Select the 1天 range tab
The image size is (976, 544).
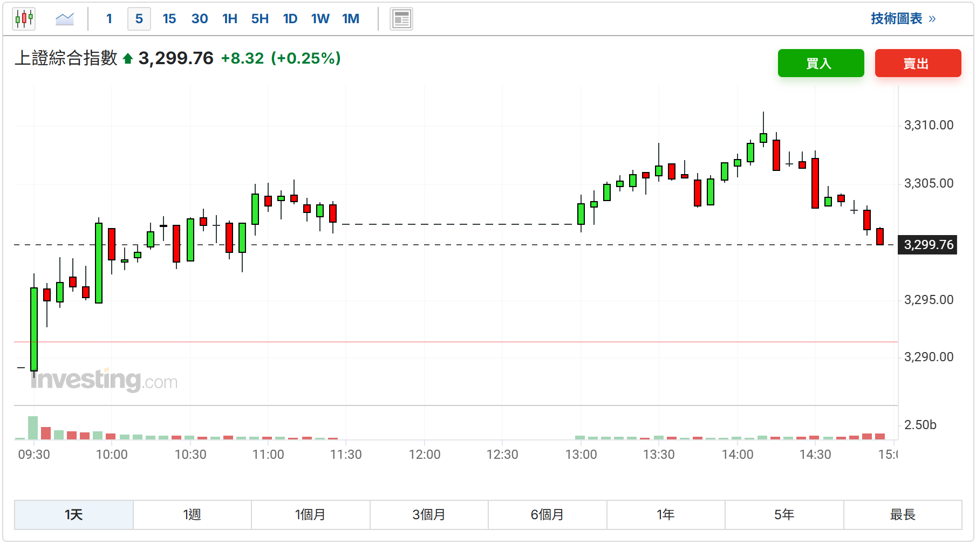[x=74, y=515]
